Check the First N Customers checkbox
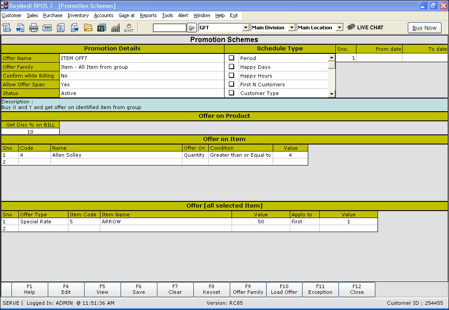This screenshot has width=449, height=310. pyautogui.click(x=232, y=84)
